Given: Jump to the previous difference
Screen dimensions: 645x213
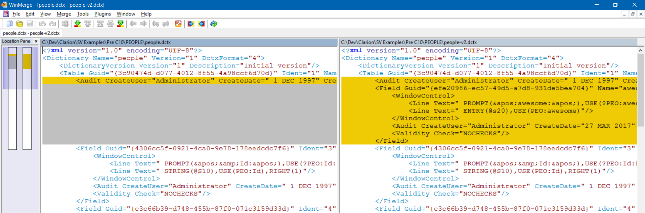Looking at the screenshot, I should click(x=88, y=24).
